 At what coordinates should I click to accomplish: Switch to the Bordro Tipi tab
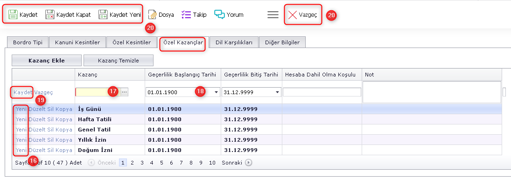pyautogui.click(x=28, y=42)
